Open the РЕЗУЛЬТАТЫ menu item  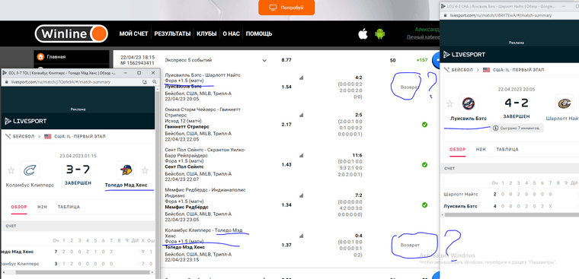pyautogui.click(x=172, y=34)
